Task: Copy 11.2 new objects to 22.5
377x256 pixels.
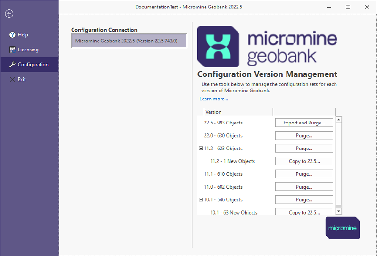Action: (x=304, y=161)
